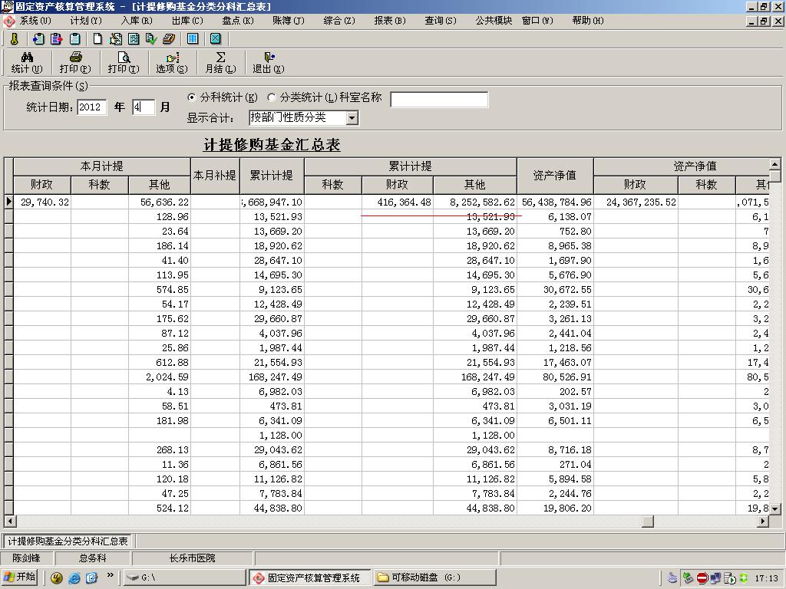Click clipboard with red arrow export icon
This screenshot has height=589, width=786.
(x=56, y=38)
